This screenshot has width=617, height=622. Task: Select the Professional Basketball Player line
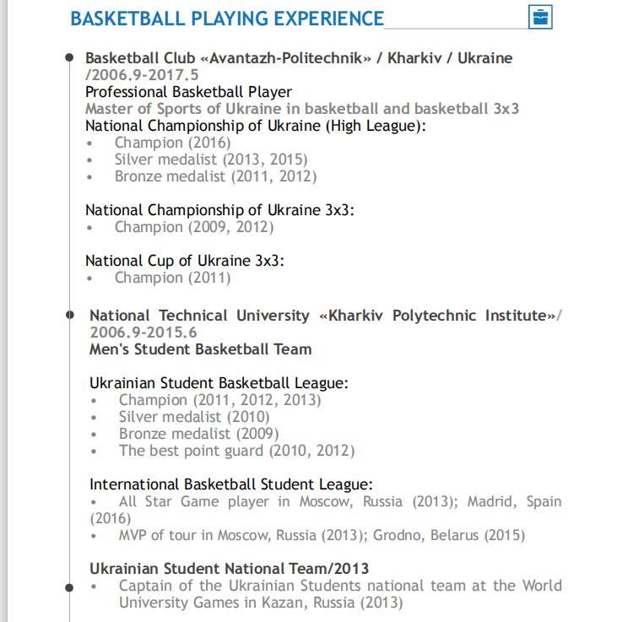coord(188,92)
